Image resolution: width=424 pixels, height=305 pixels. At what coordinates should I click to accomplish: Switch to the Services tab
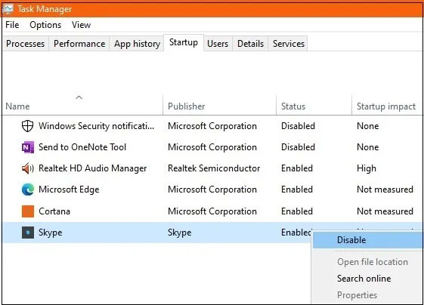288,44
